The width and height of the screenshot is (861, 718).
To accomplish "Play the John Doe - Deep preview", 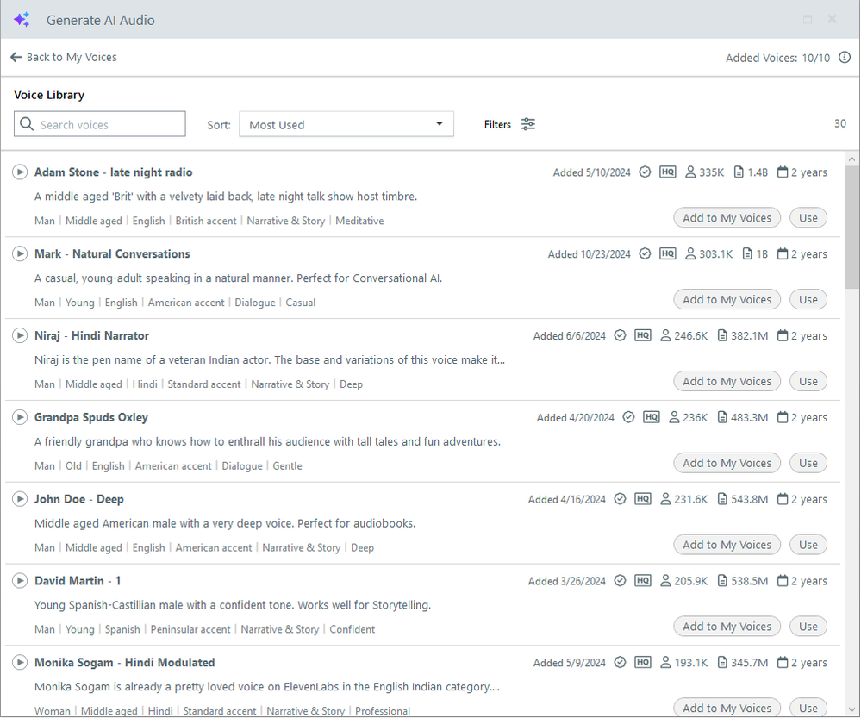I will pos(20,500).
